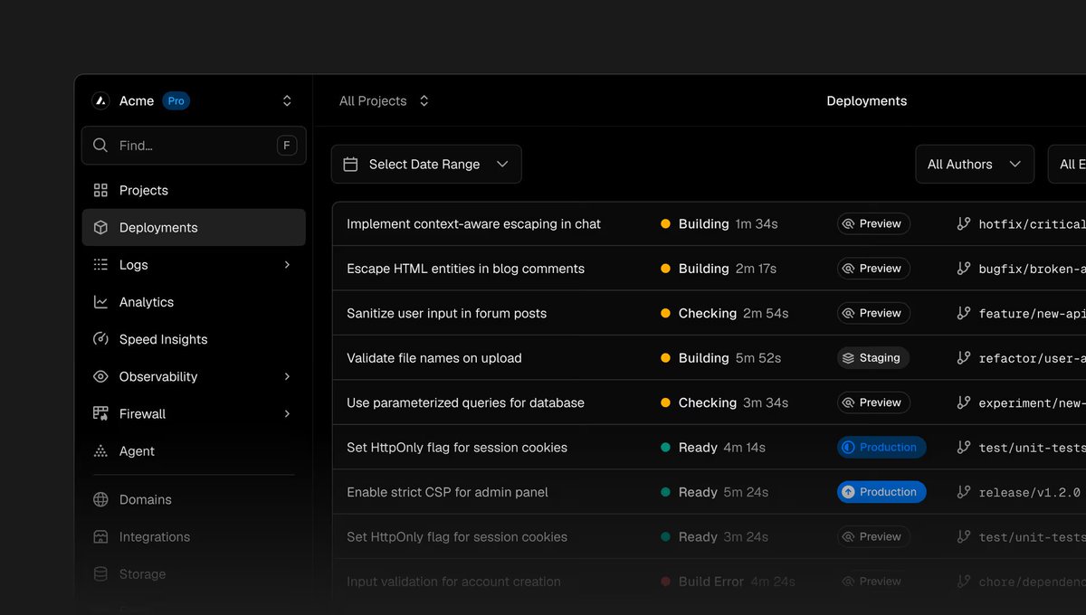Open deployment Enable strict CSP for admin panel

pos(447,492)
